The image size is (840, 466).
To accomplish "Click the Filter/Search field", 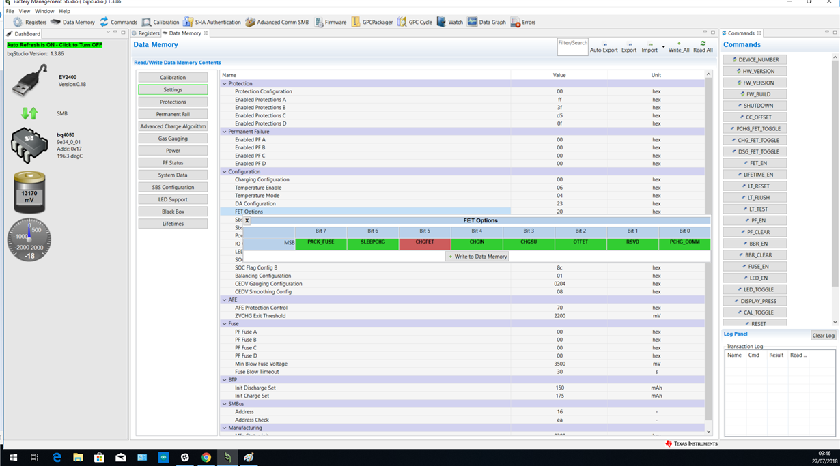I will (572, 46).
